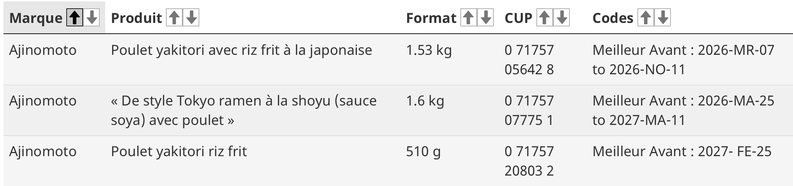Viewport: 793px width, 186px height.
Task: Sort Format column descending
Action: click(x=486, y=18)
